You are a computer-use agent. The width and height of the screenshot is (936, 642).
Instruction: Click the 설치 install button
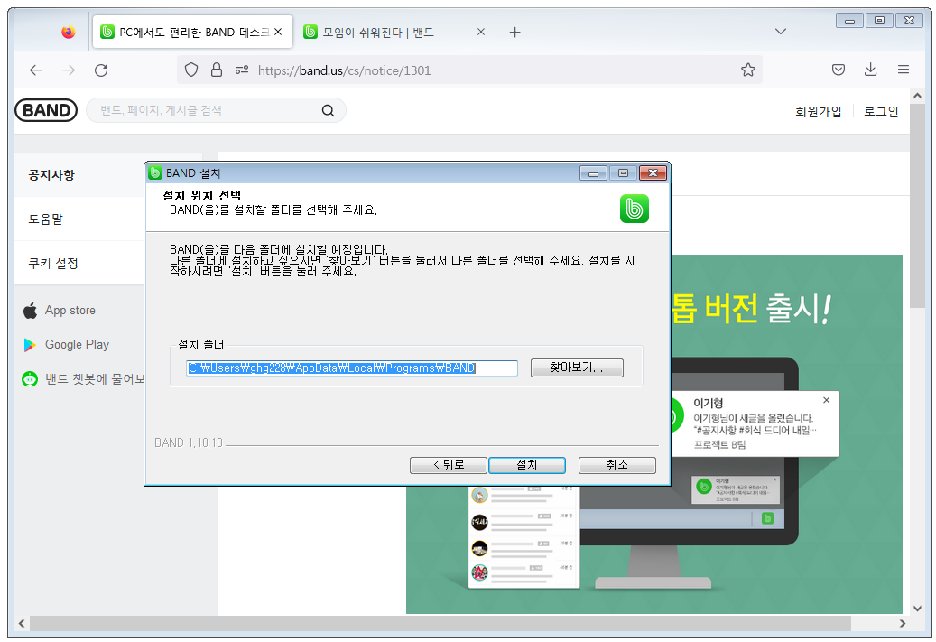(x=526, y=465)
